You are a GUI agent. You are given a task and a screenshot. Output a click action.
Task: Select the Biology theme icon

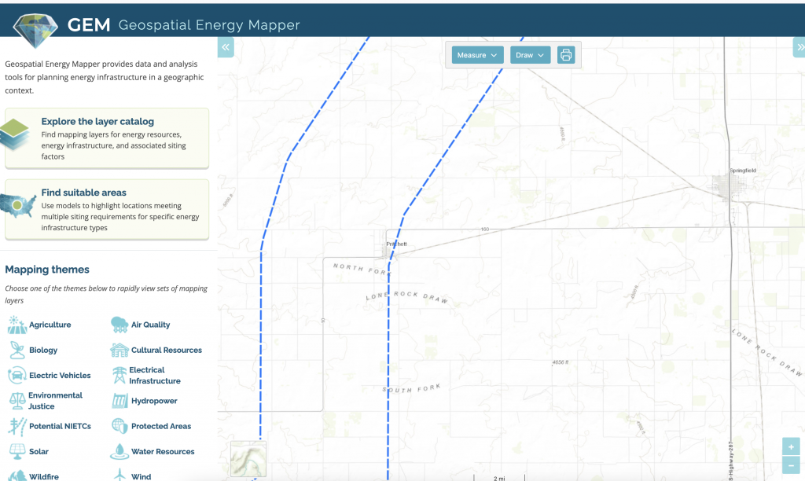click(x=17, y=350)
